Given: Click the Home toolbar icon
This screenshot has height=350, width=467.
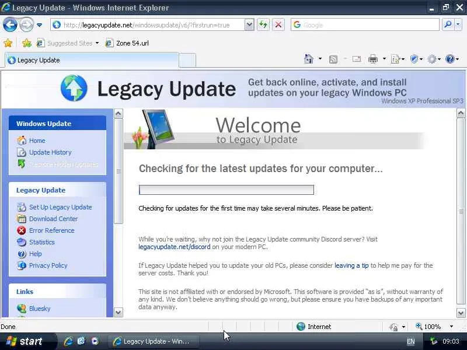Looking at the screenshot, I should 309,59.
